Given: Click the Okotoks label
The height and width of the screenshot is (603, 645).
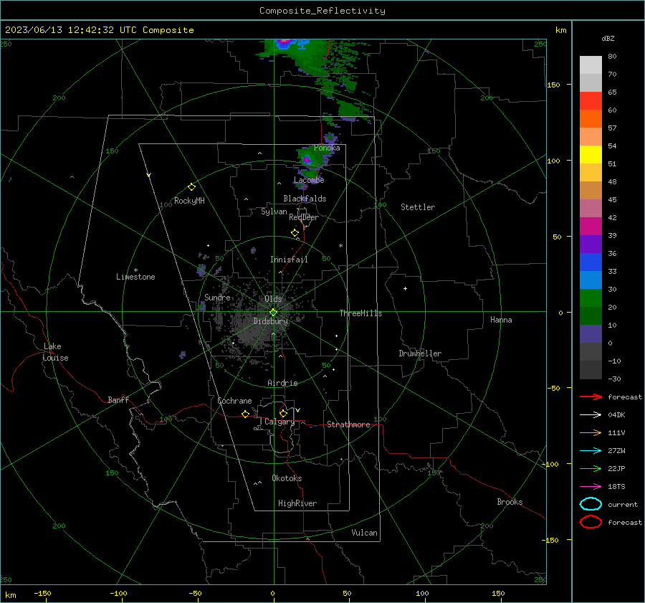Looking at the screenshot, I should (x=287, y=478).
